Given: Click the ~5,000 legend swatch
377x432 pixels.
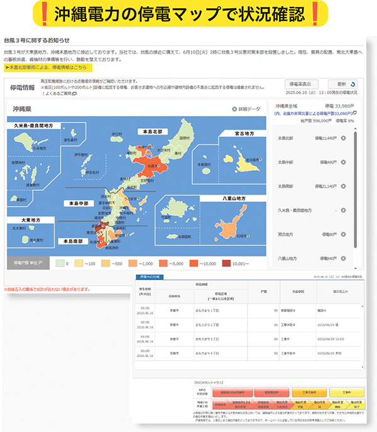Looking at the screenshot, I should point(163,263).
